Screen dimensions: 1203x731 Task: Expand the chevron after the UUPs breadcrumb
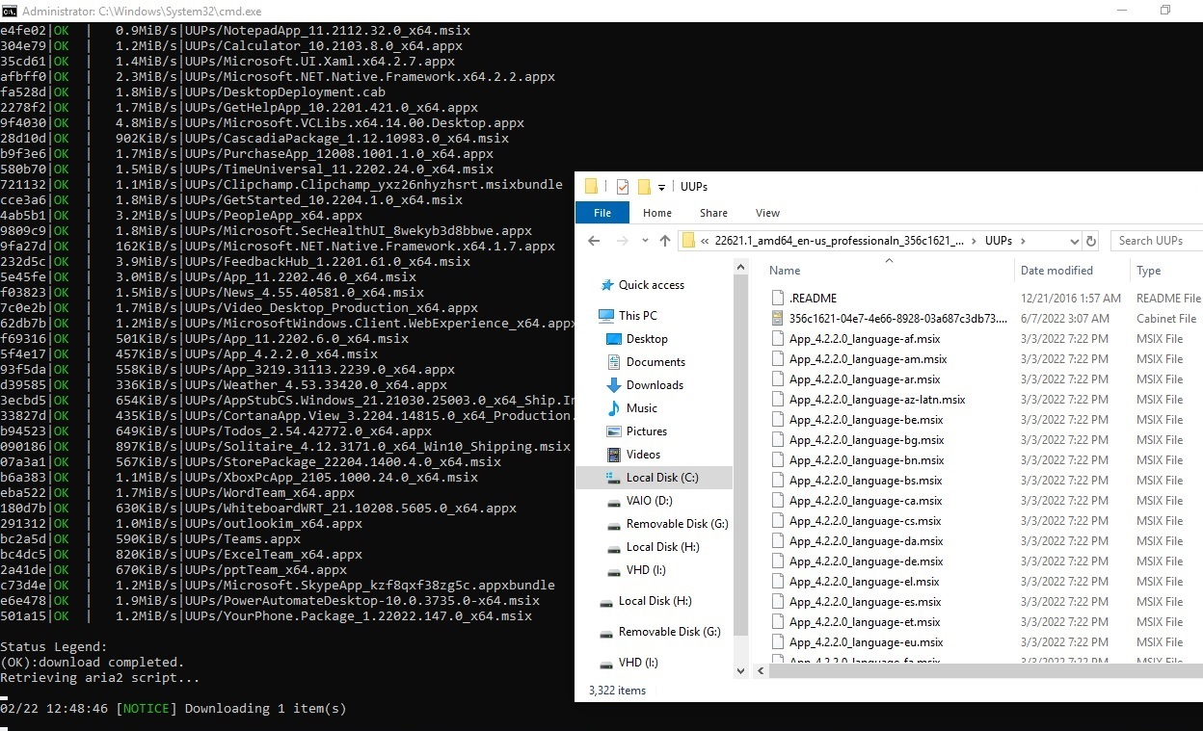coord(1023,241)
